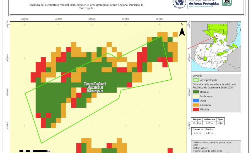251x153 pixels.
Task: Click the north arrow symbol
Action: tap(182, 31)
